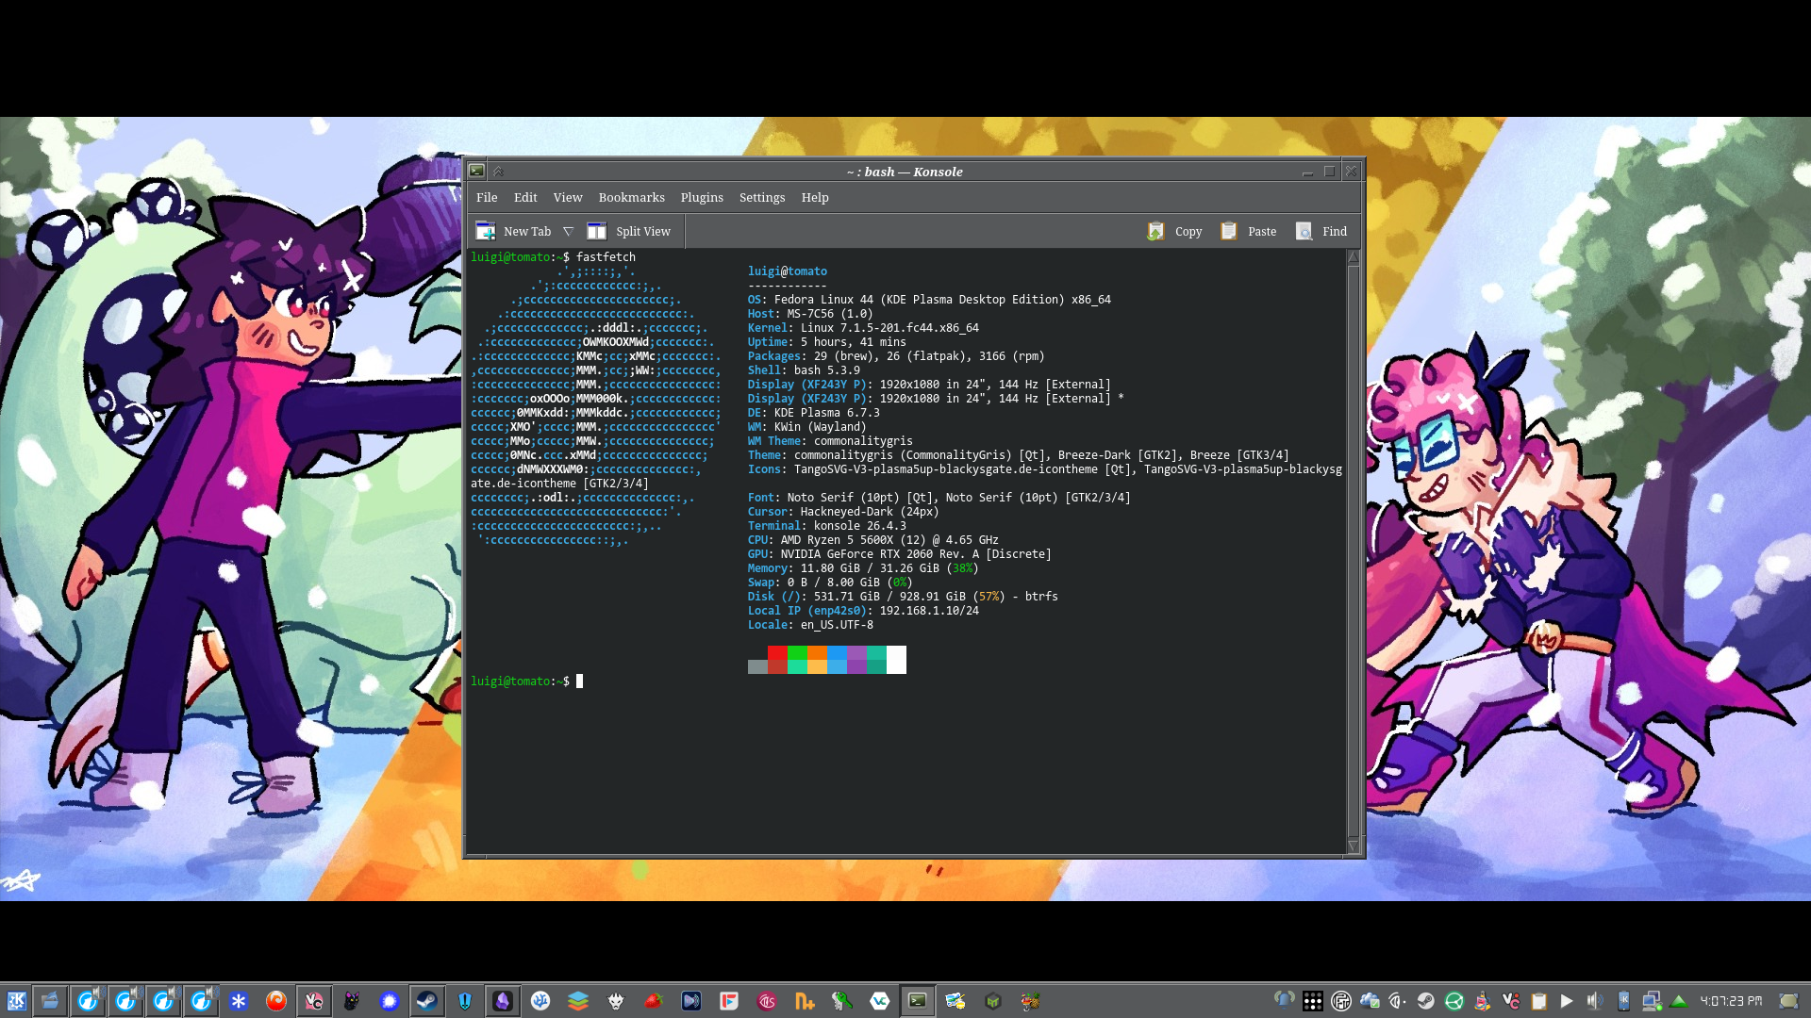The image size is (1811, 1018).
Task: Open the Help menu in Konsole
Action: pyautogui.click(x=815, y=197)
